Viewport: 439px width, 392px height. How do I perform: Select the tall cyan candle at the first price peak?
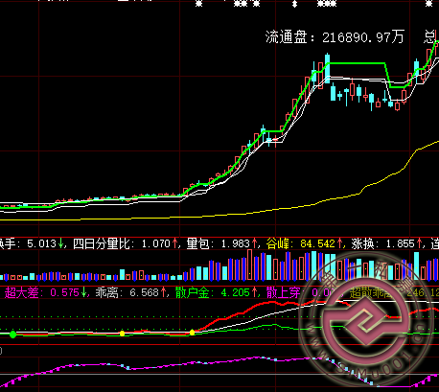click(x=327, y=68)
